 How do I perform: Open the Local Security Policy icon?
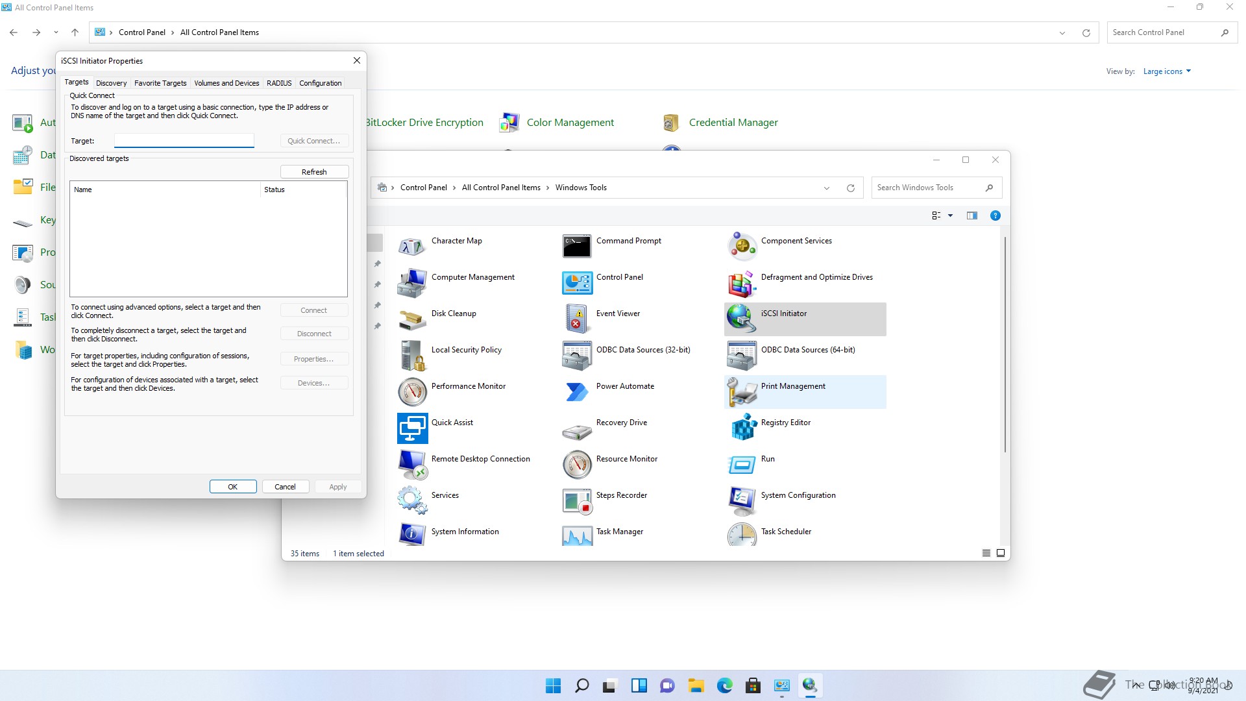412,356
